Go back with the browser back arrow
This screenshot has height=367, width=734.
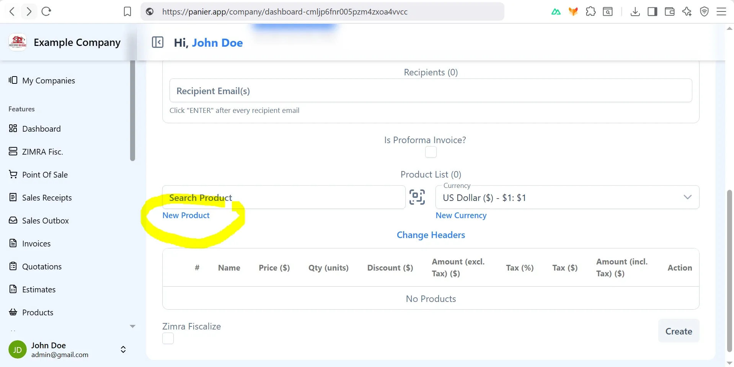[x=12, y=11]
